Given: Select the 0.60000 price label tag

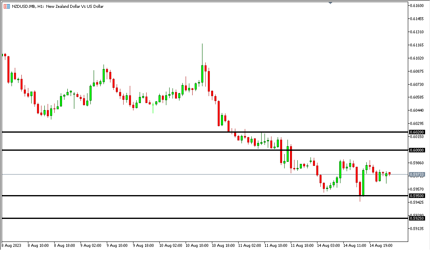Looking at the screenshot, I should (x=416, y=150).
